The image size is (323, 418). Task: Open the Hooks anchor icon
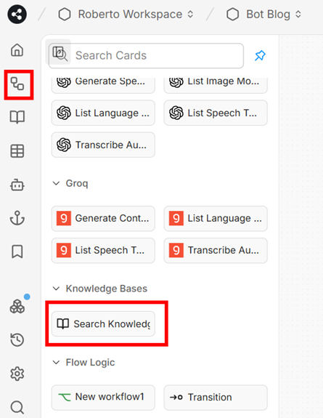[x=17, y=218]
